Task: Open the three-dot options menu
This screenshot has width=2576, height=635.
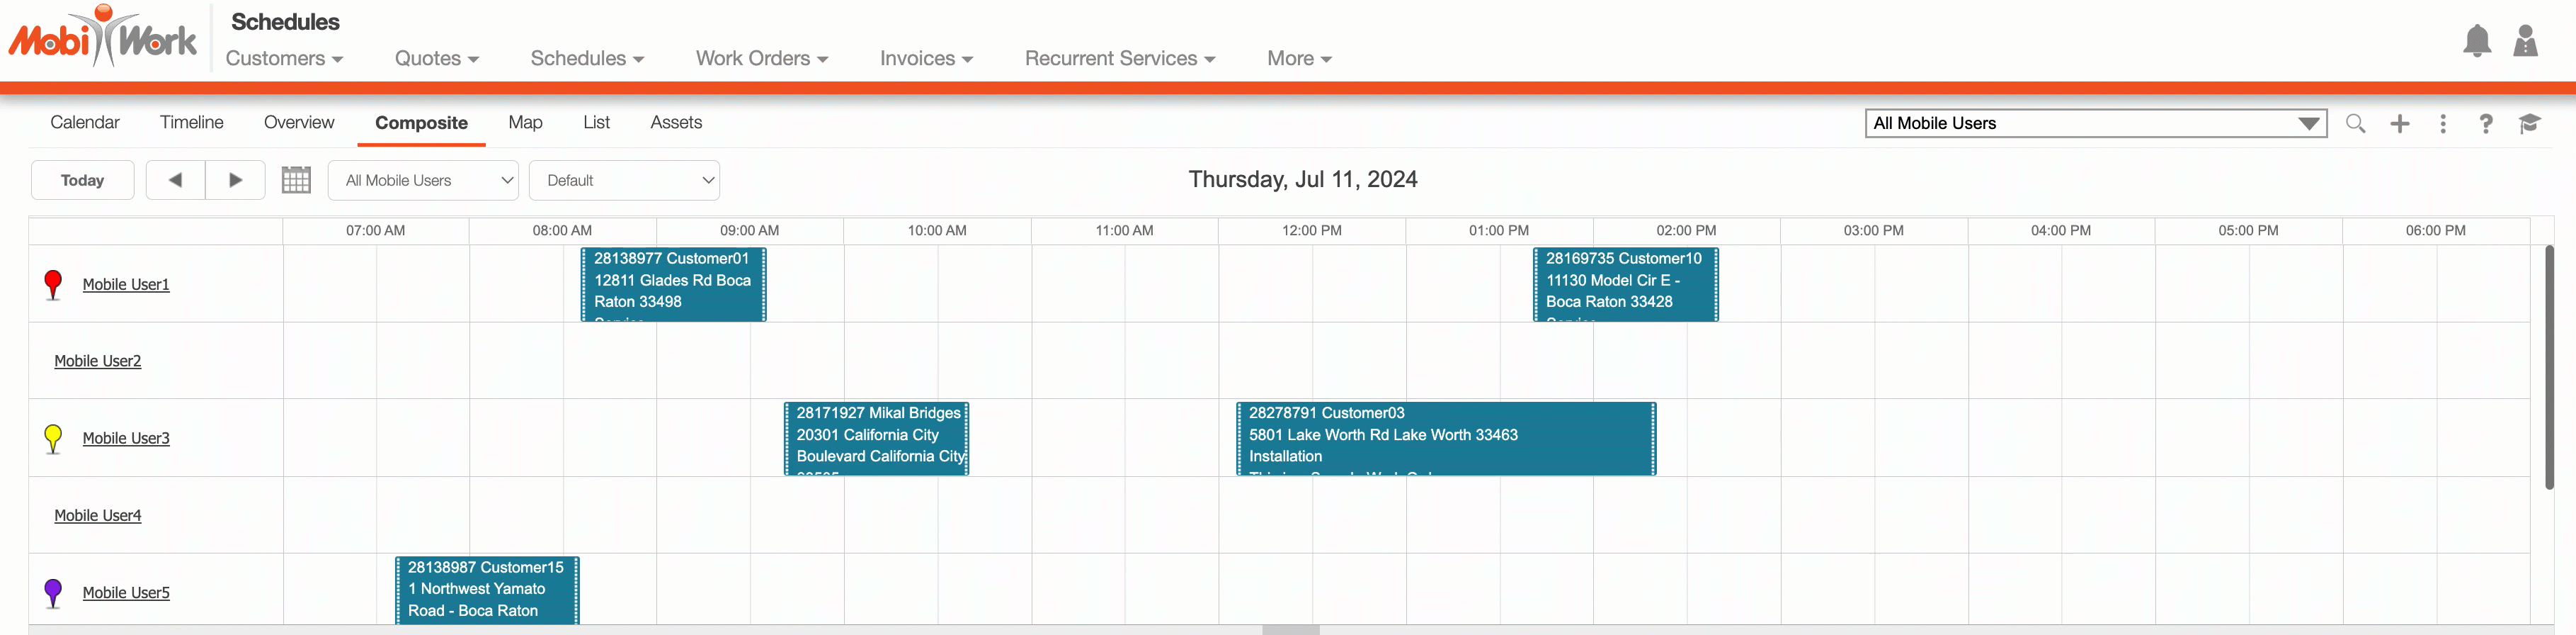Action: click(x=2442, y=123)
